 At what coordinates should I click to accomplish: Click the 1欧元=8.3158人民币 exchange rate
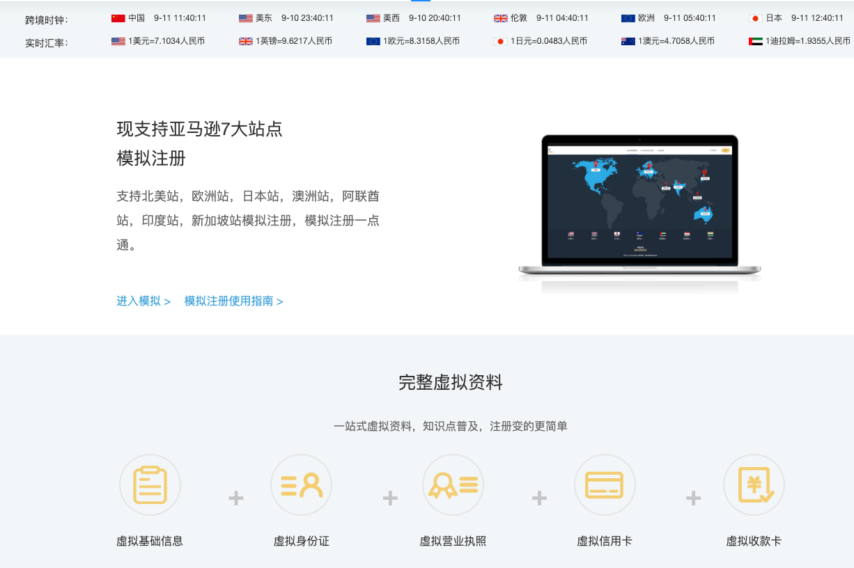(x=421, y=41)
